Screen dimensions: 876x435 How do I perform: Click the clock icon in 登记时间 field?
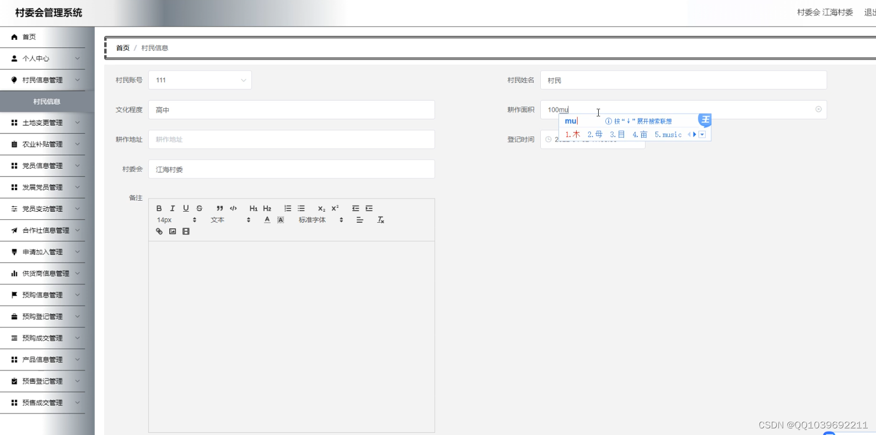click(x=548, y=139)
